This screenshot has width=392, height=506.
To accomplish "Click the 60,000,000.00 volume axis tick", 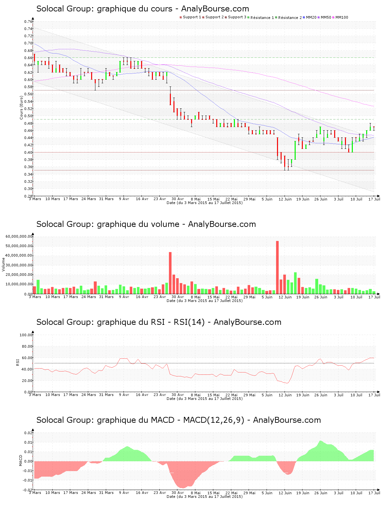I will (x=19, y=236).
